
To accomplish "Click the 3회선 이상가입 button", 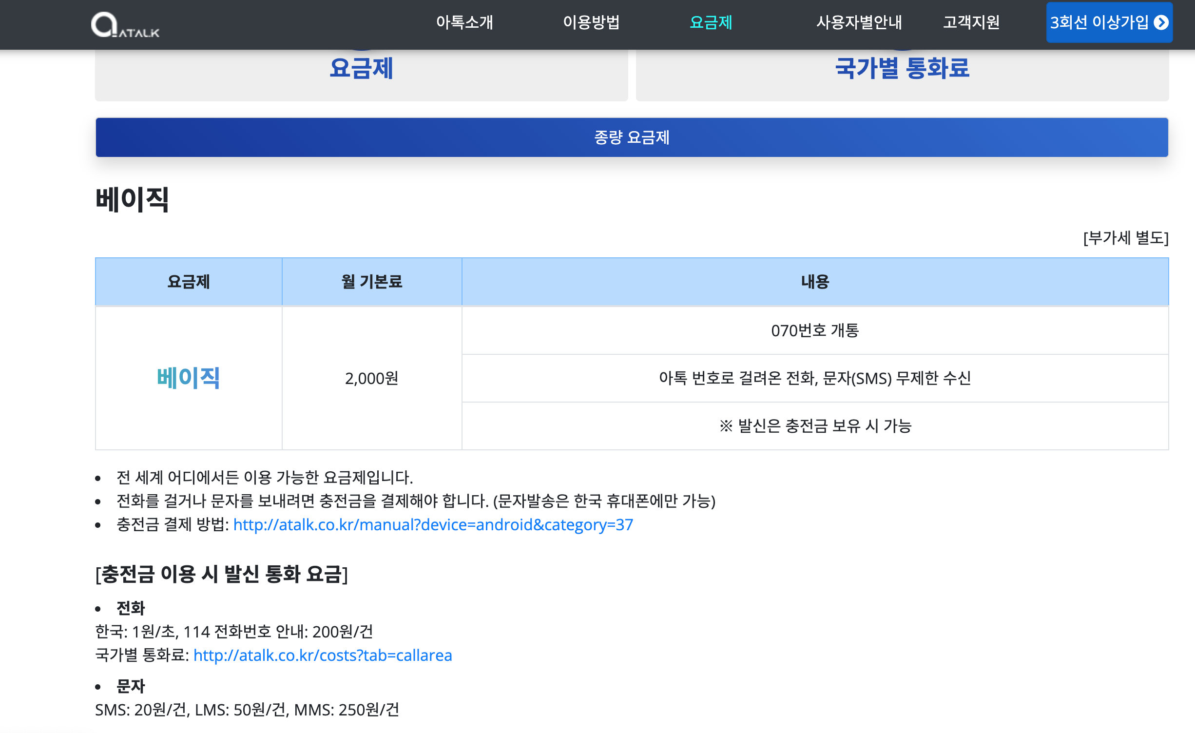I will 1109,22.
